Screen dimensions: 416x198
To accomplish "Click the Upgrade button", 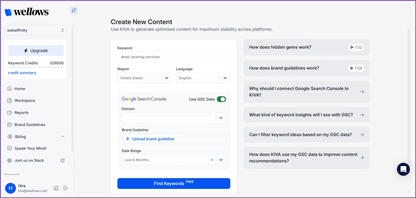I will tap(36, 51).
